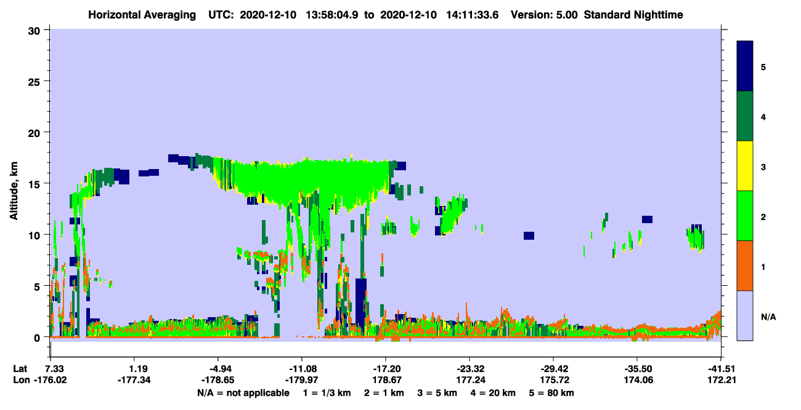Click the 'N/A = not applicable' legend note
This screenshot has width=801, height=410.
point(243,393)
